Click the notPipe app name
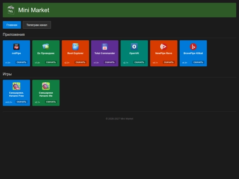Image resolution: width=239 pixels, height=179 pixels. pyautogui.click(x=16, y=53)
